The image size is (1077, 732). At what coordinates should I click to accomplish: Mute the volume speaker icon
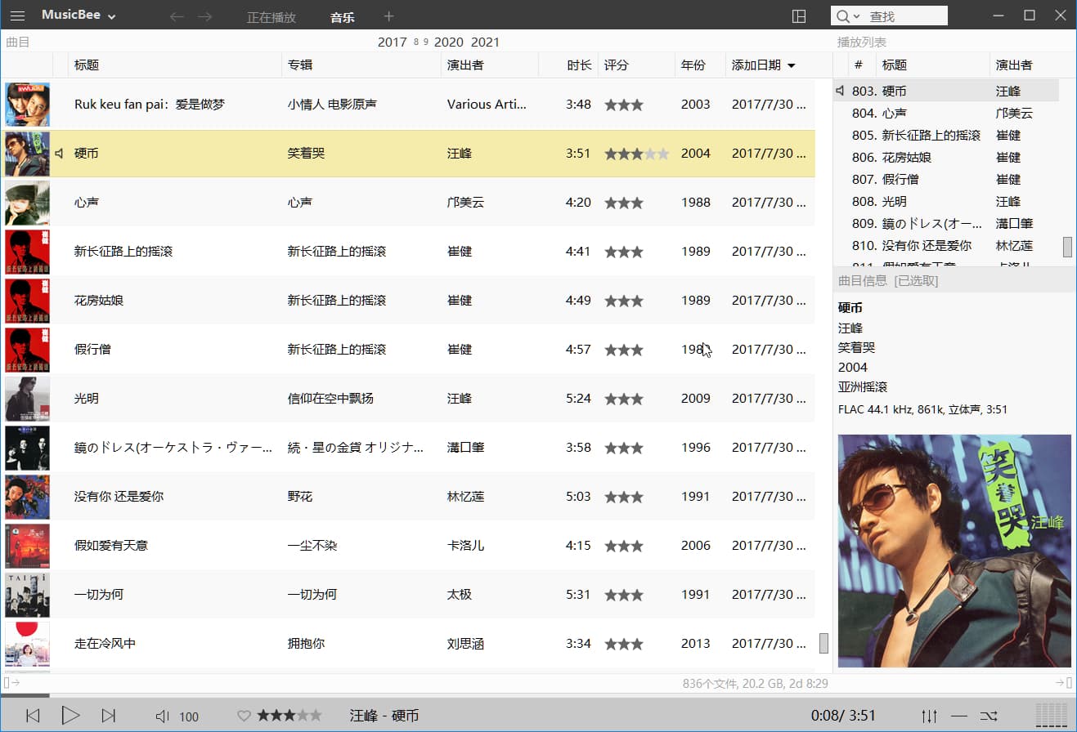[163, 716]
